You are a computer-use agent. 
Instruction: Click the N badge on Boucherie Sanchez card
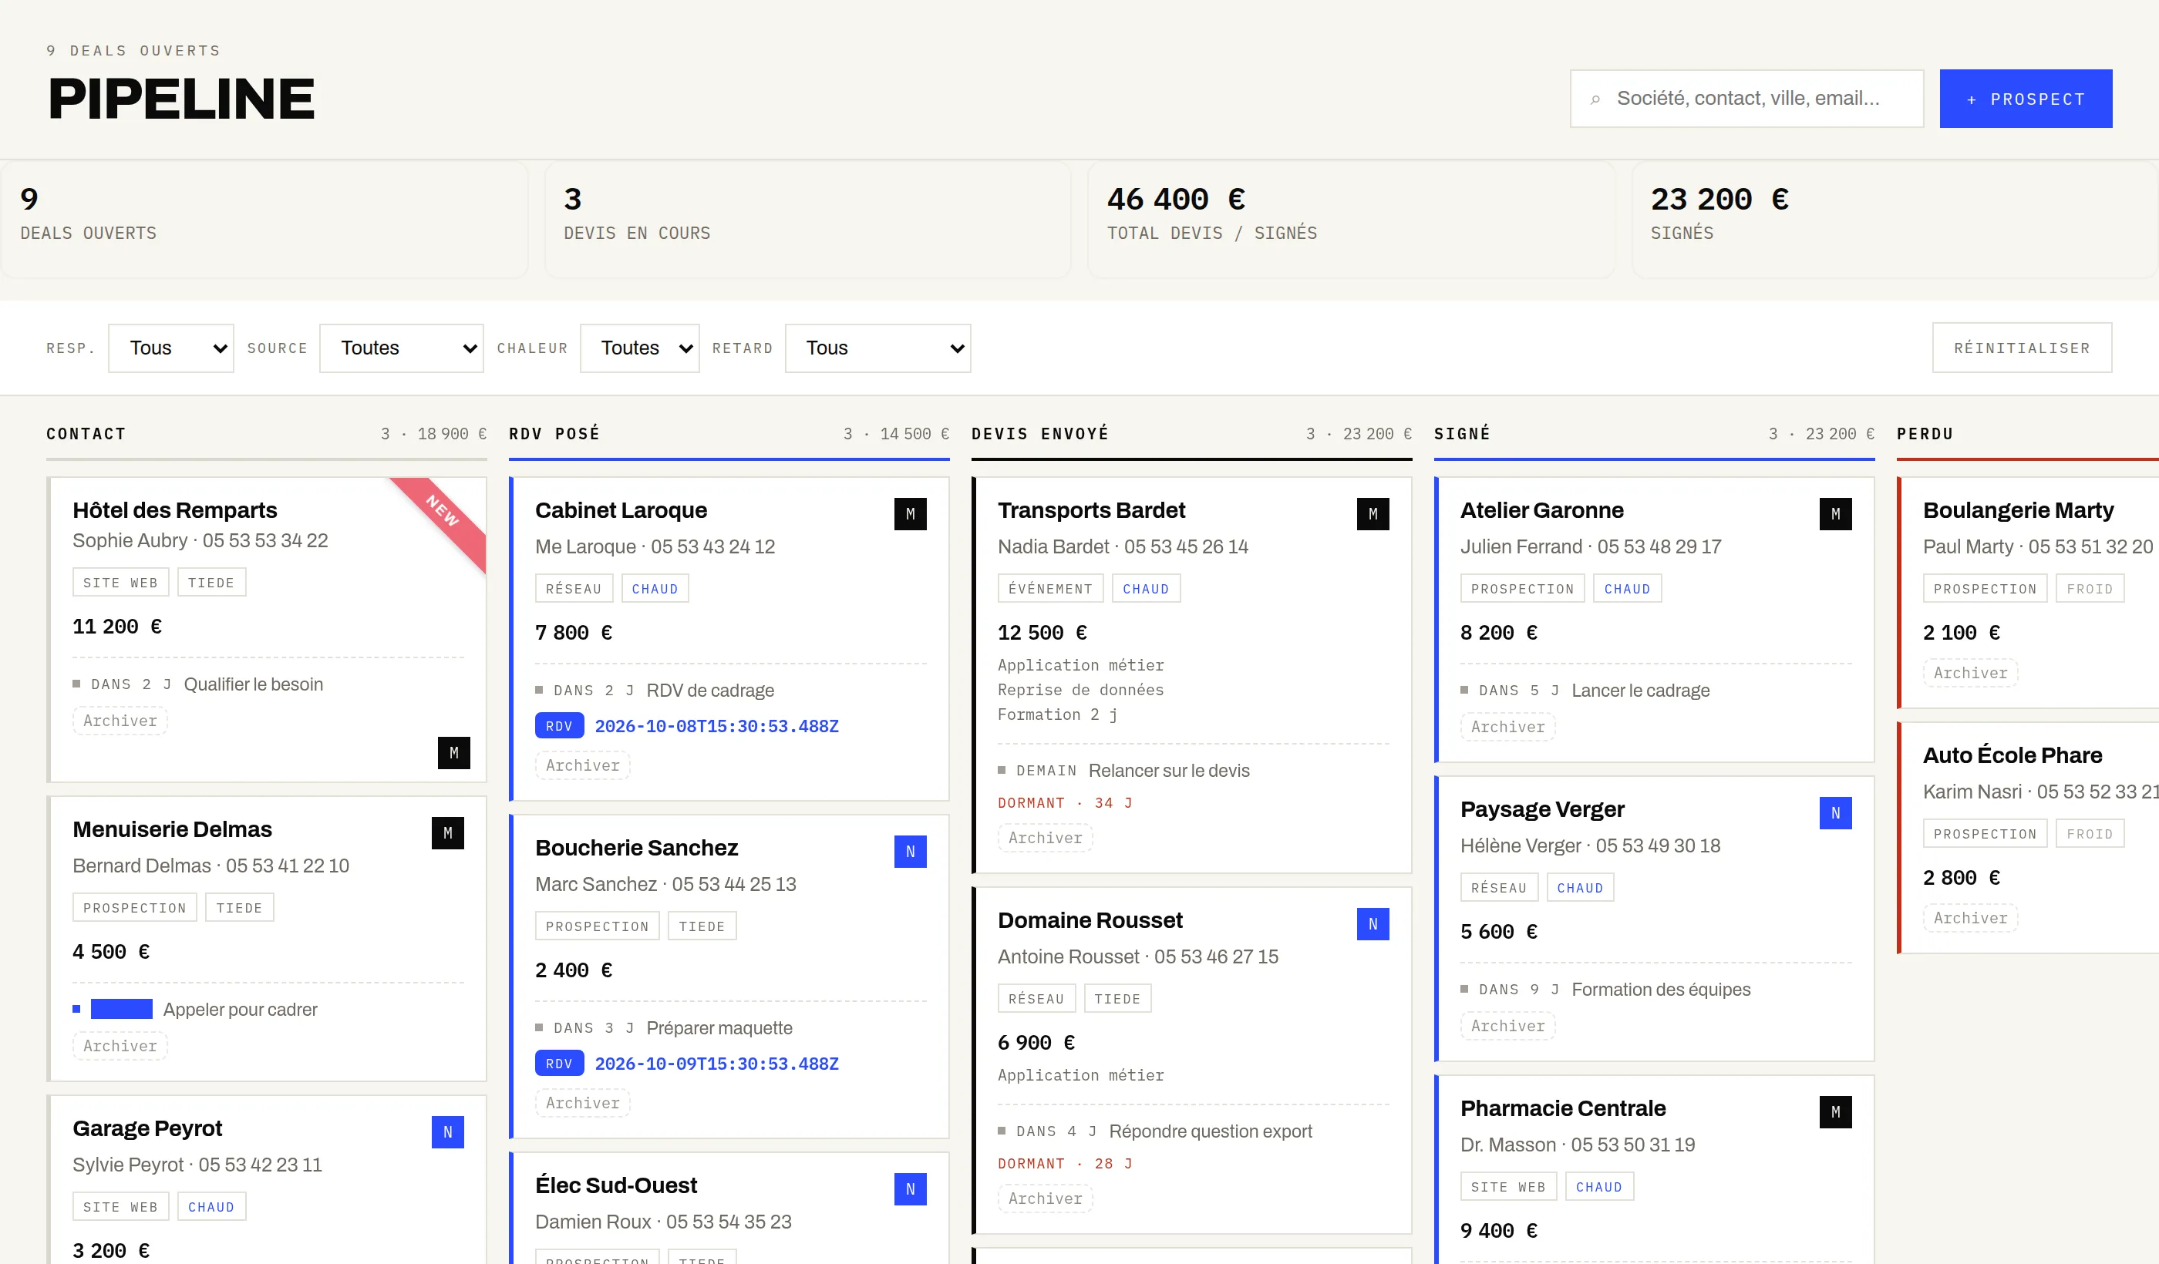click(x=910, y=851)
